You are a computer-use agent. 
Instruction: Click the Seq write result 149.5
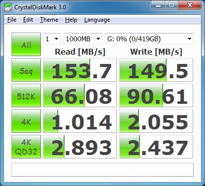(x=156, y=70)
